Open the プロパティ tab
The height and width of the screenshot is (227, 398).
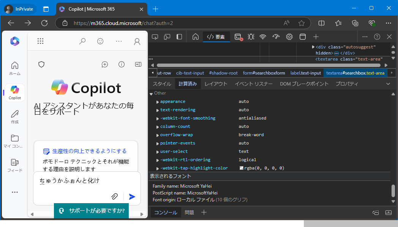click(347, 84)
